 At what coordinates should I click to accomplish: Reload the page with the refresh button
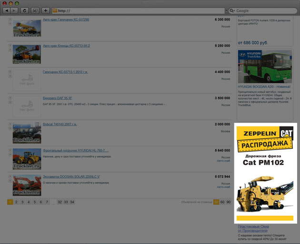pyautogui.click(x=24, y=10)
